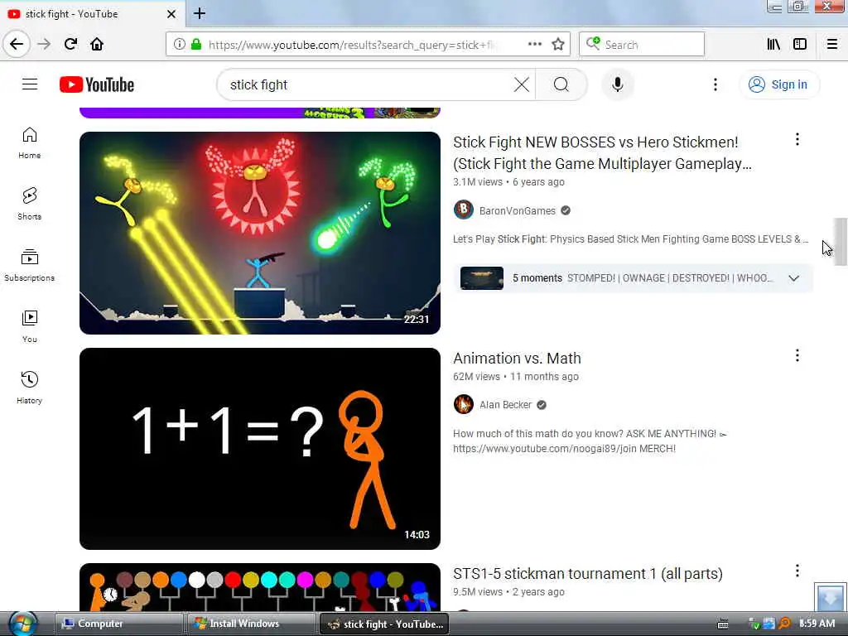848x636 pixels.
Task: Go forward with the browser forward arrow
Action: coord(44,44)
